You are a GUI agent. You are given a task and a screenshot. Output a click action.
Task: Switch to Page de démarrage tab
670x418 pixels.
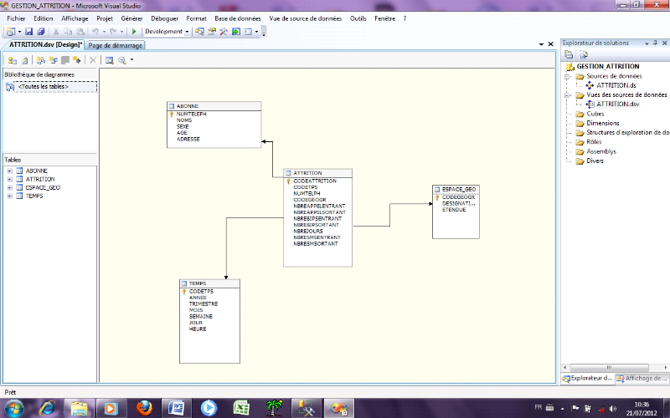(116, 45)
